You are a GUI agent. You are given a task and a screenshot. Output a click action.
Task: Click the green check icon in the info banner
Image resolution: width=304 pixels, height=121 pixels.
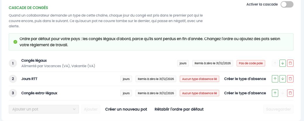pyautogui.click(x=15, y=42)
